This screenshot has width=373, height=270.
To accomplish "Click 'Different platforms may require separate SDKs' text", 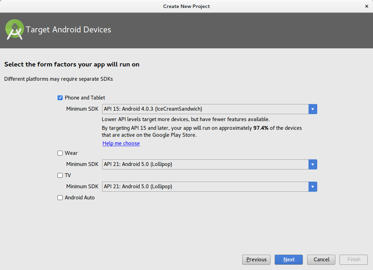I will [x=59, y=79].
